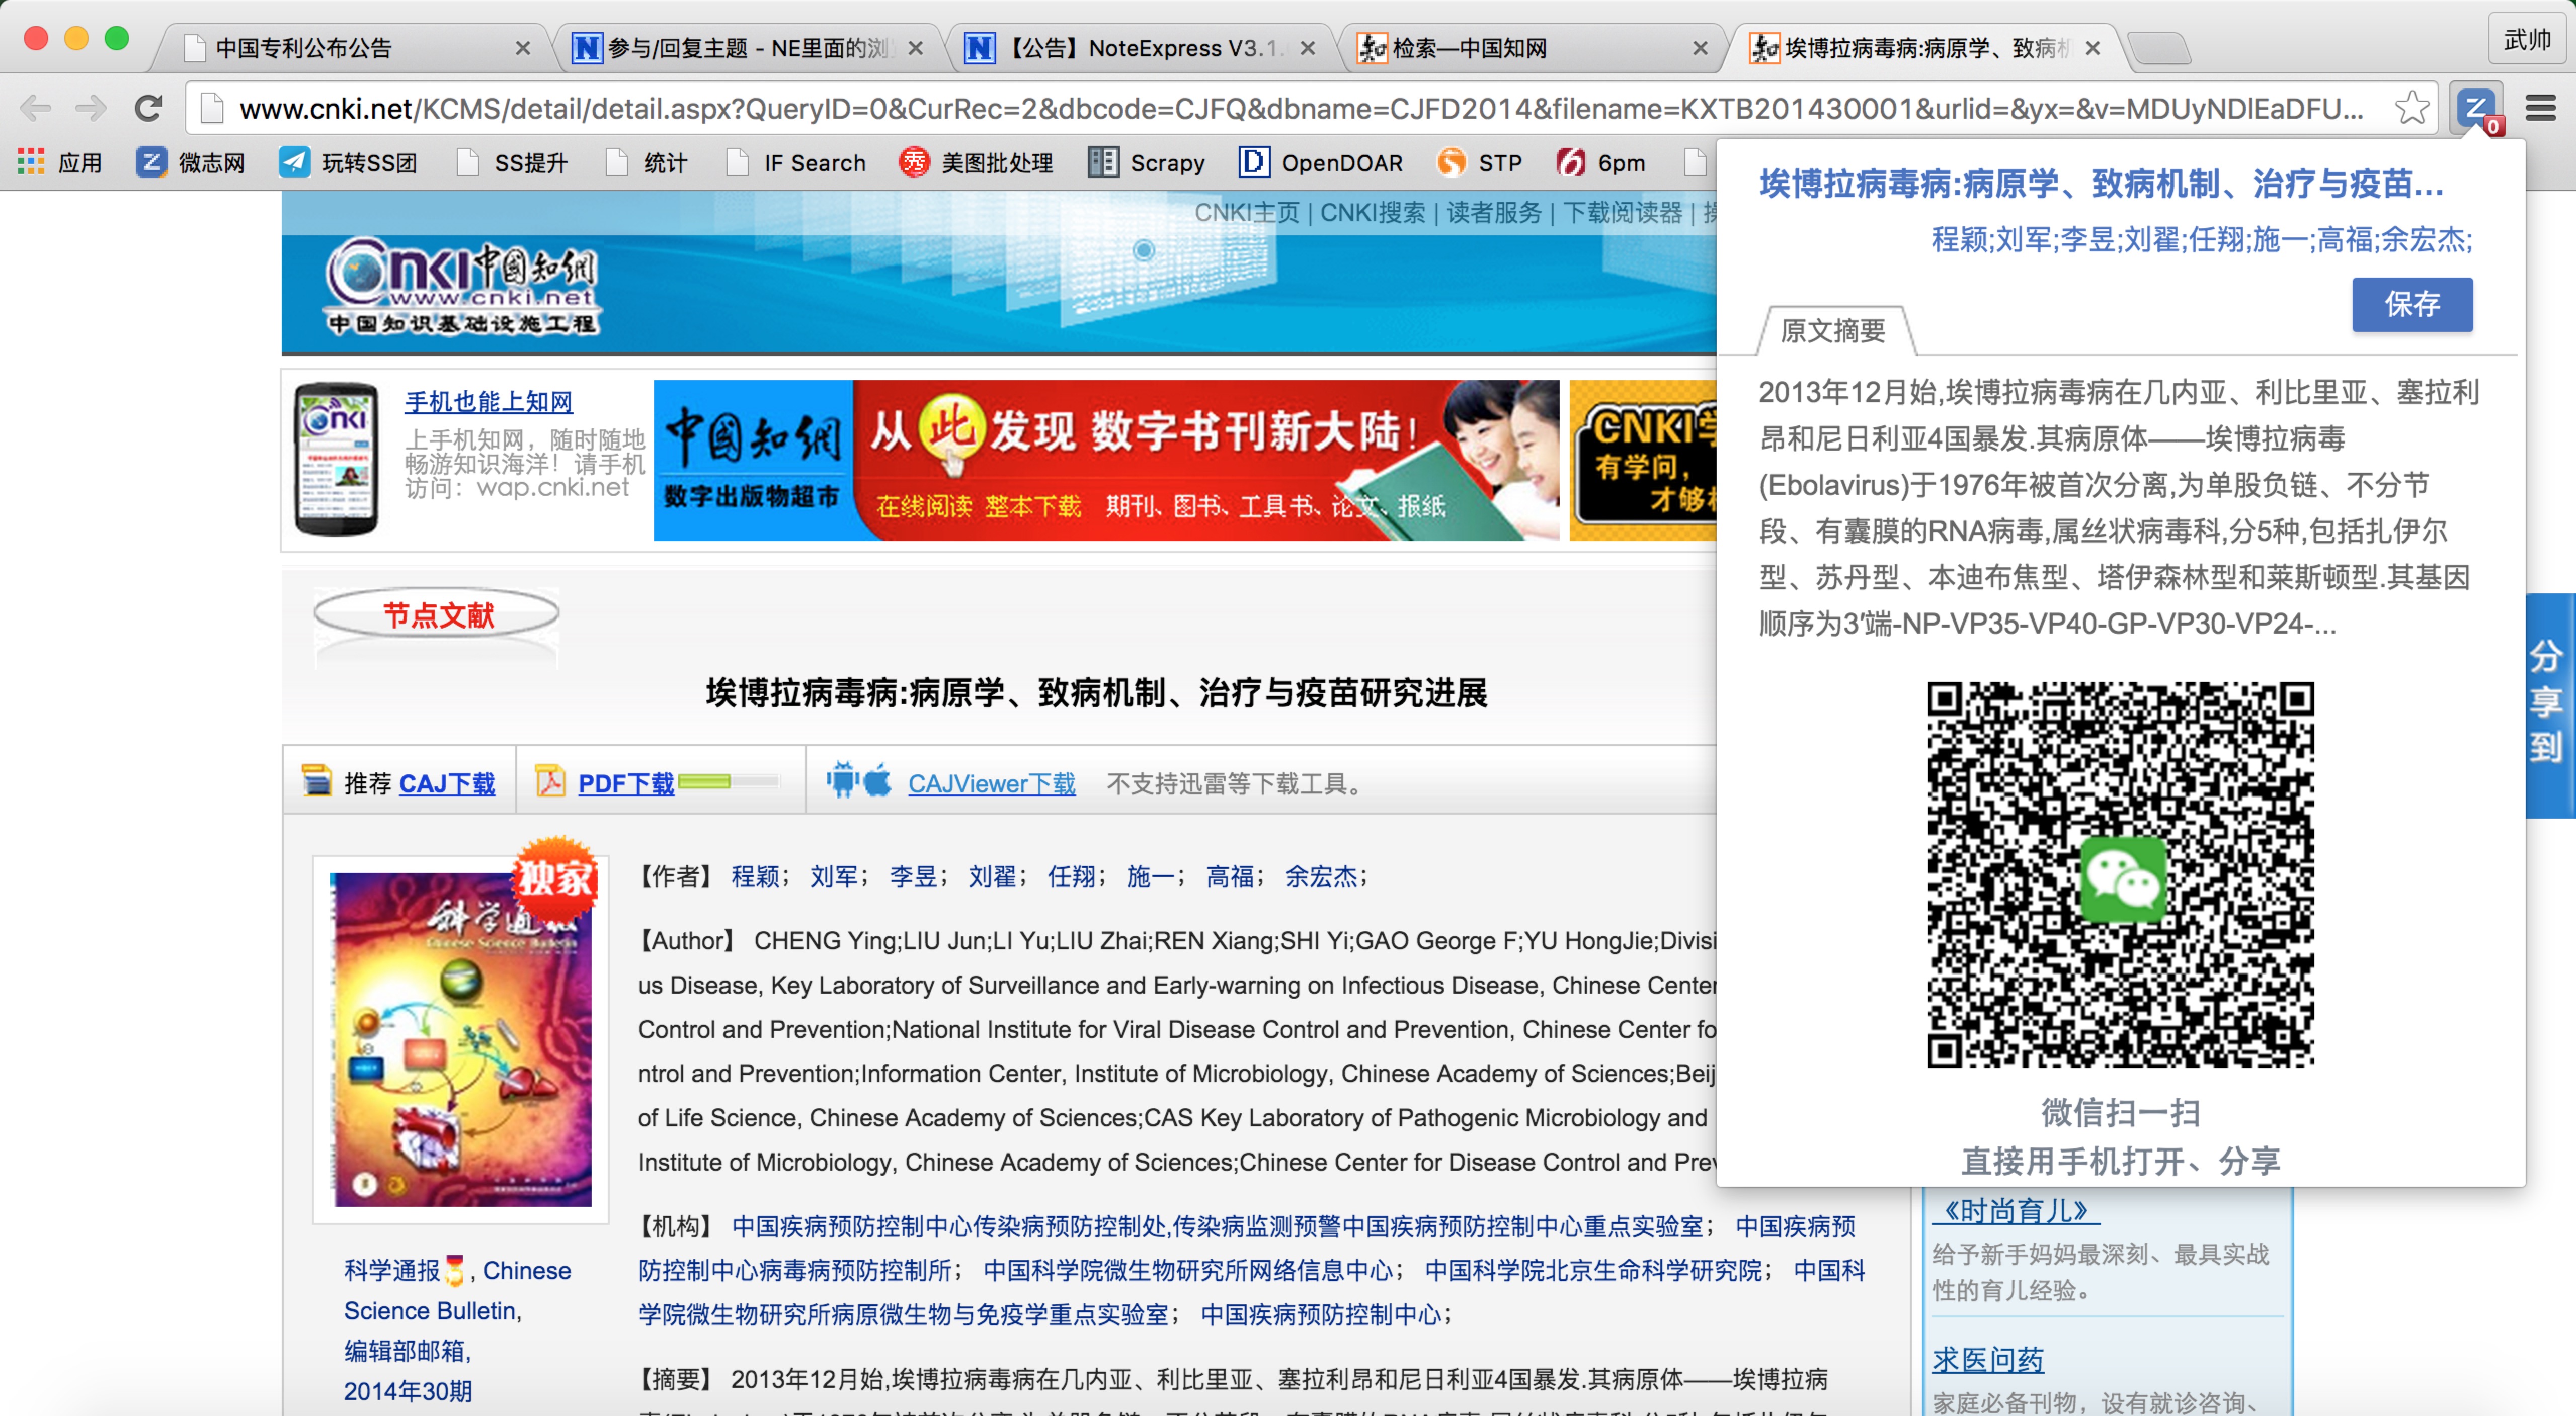Bookmark this page with the star icon

2411,108
